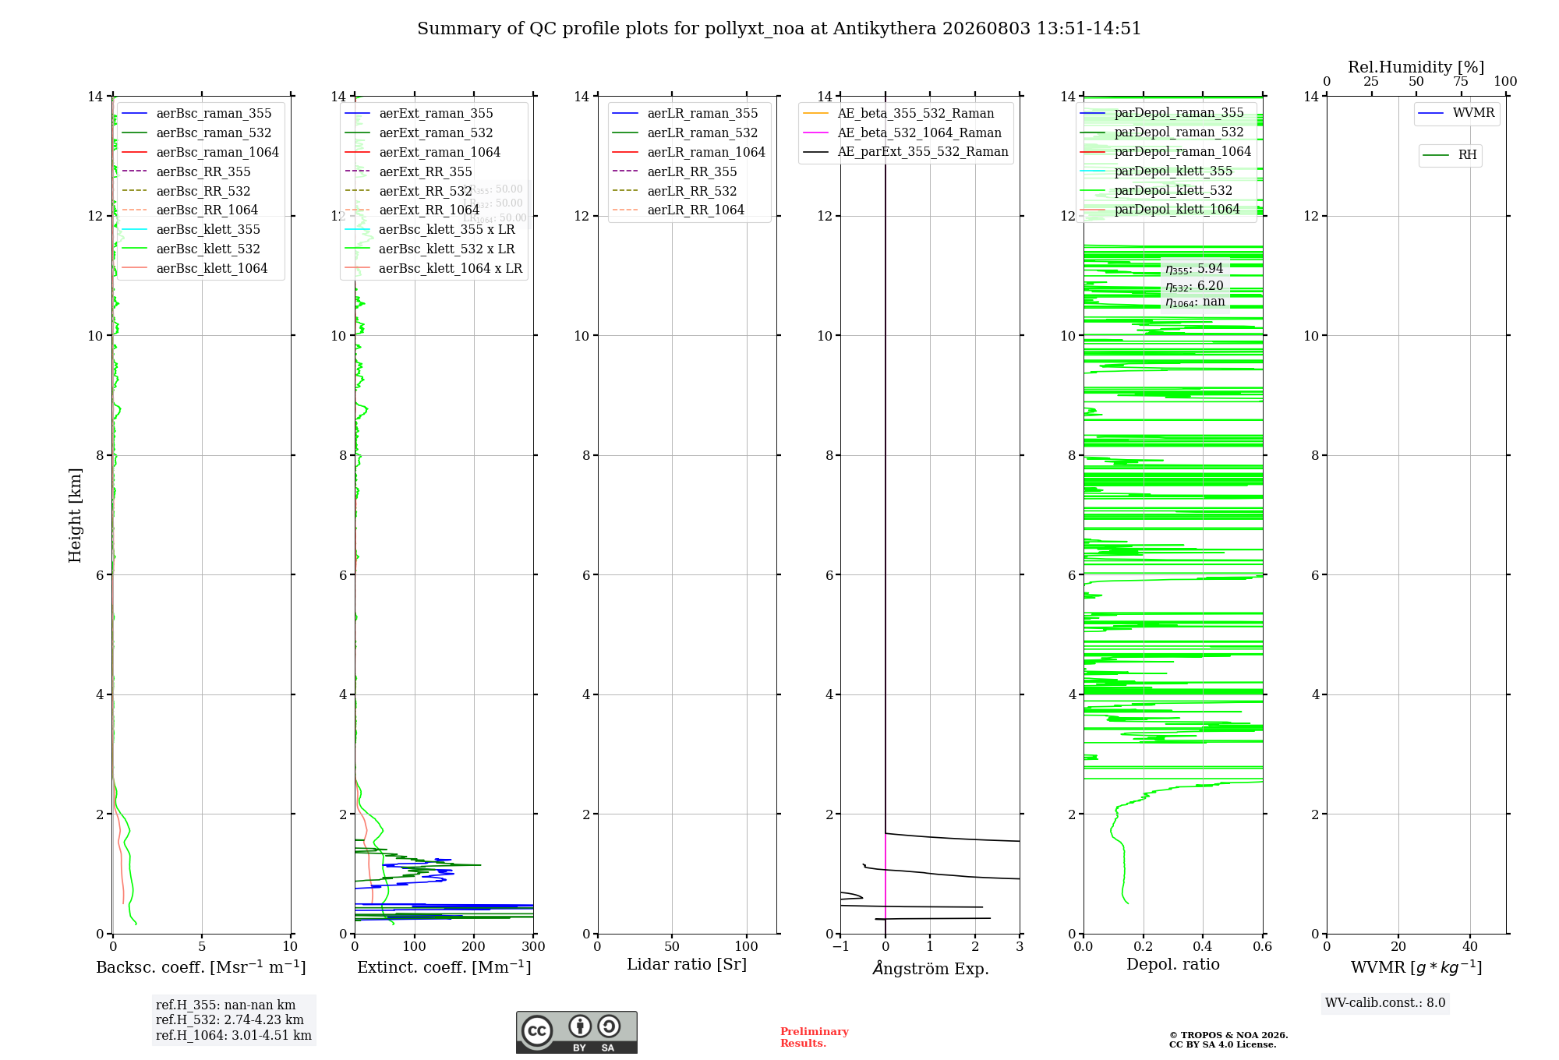This screenshot has width=1559, height=1060.
Task: Click the plot title text at top
Action: (x=779, y=29)
